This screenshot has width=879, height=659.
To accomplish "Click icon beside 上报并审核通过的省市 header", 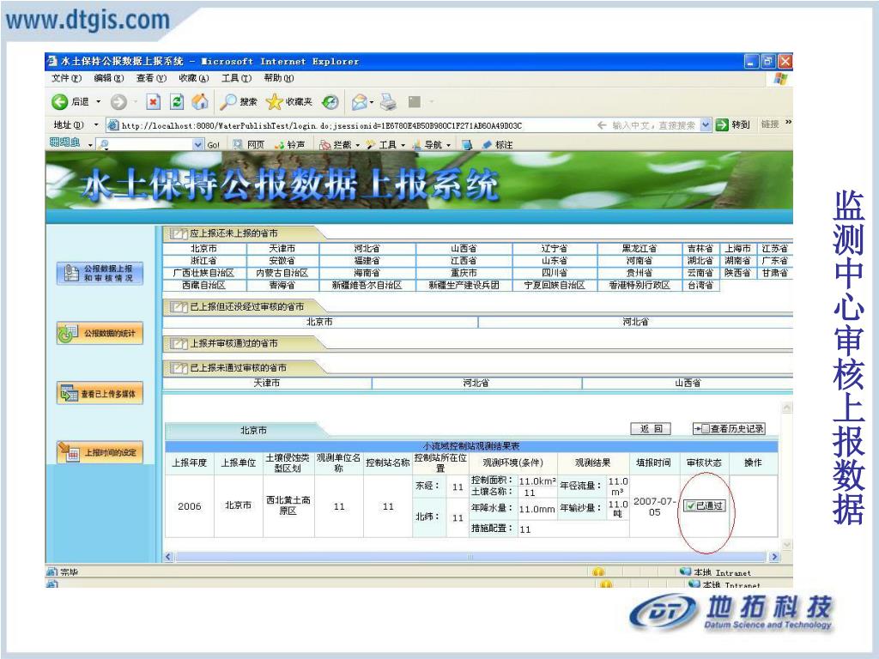I will click(179, 343).
